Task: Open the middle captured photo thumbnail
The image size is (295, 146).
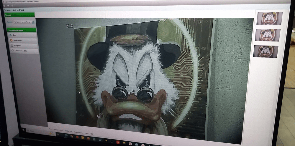Action: 268,35
